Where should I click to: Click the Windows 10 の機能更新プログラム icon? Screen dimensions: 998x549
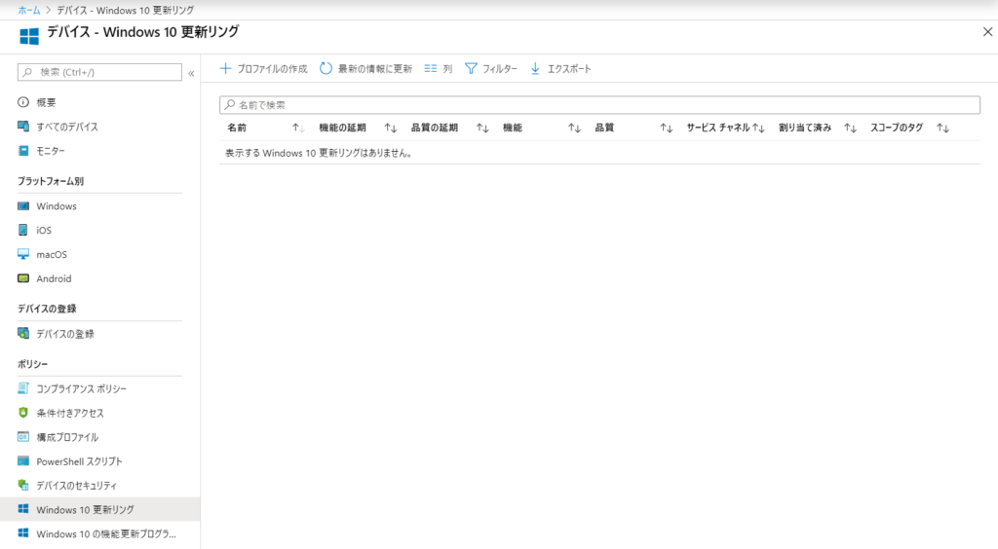(23, 533)
